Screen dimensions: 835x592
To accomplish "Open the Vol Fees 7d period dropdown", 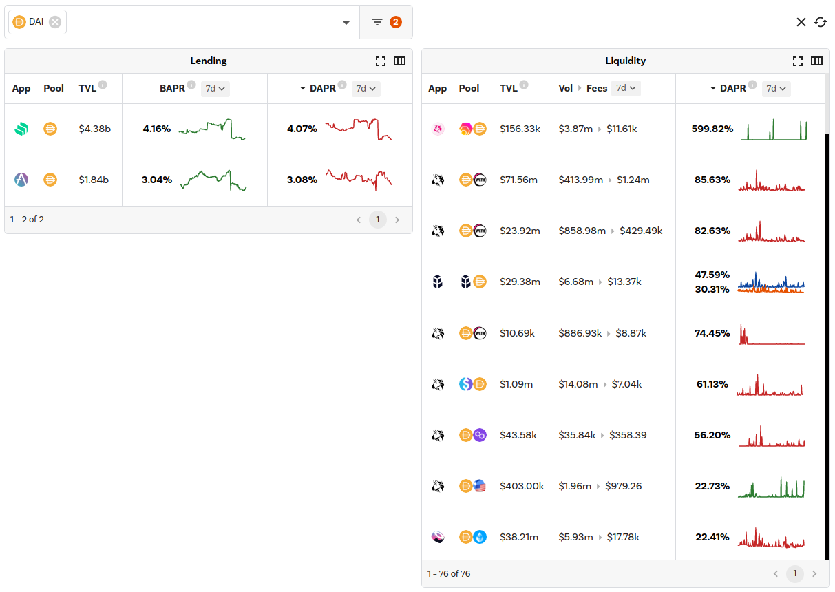I will (x=626, y=88).
